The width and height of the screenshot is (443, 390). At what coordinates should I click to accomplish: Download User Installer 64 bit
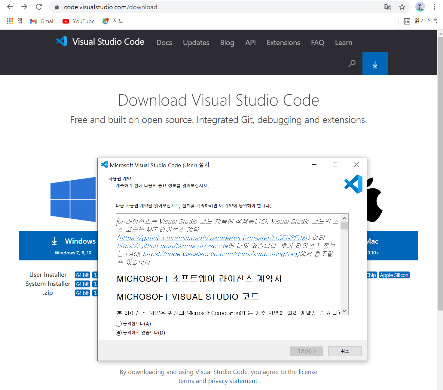point(82,275)
